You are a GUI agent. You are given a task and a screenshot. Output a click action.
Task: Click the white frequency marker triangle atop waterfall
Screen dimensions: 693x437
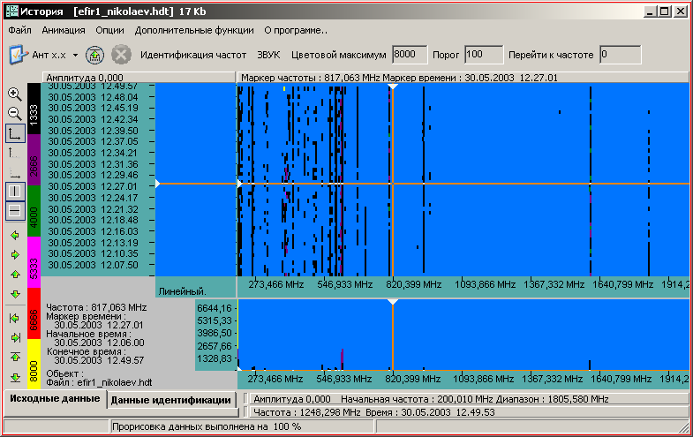(393, 87)
